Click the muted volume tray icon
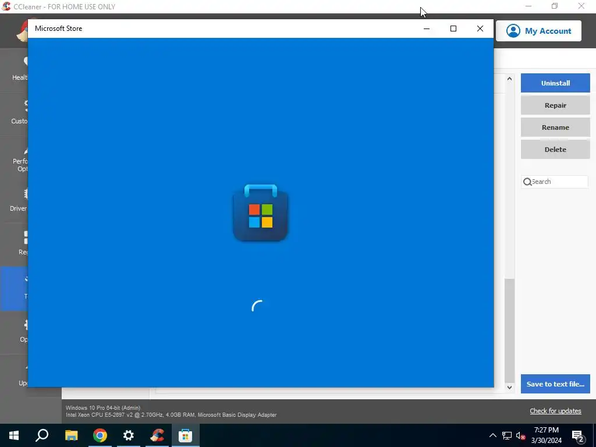Screen dimensions: 596x447 (x=520, y=435)
